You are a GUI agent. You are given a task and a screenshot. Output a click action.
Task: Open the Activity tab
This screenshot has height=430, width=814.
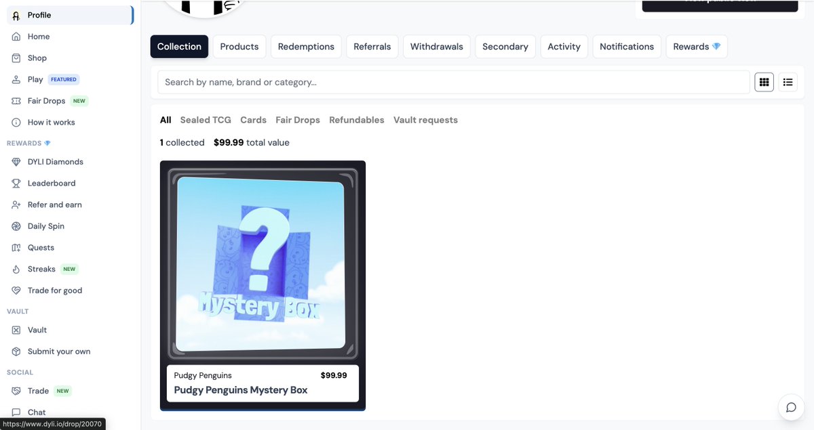(564, 47)
